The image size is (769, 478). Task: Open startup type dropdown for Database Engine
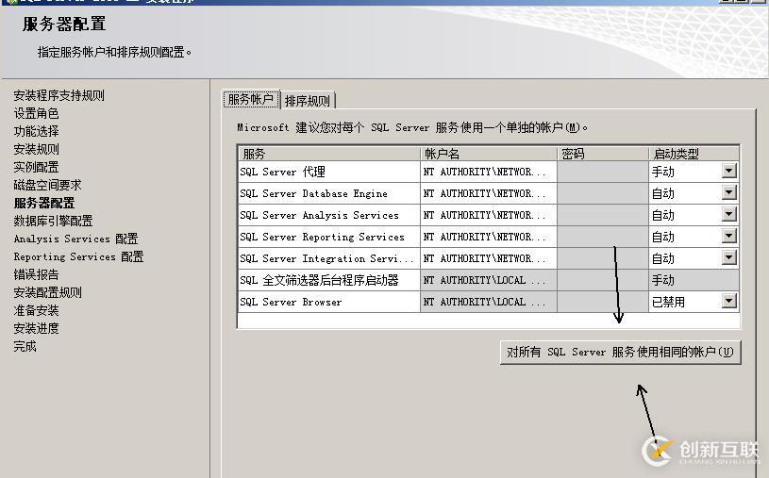point(729,192)
